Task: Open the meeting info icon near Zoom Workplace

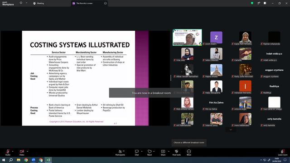Action: point(21,3)
